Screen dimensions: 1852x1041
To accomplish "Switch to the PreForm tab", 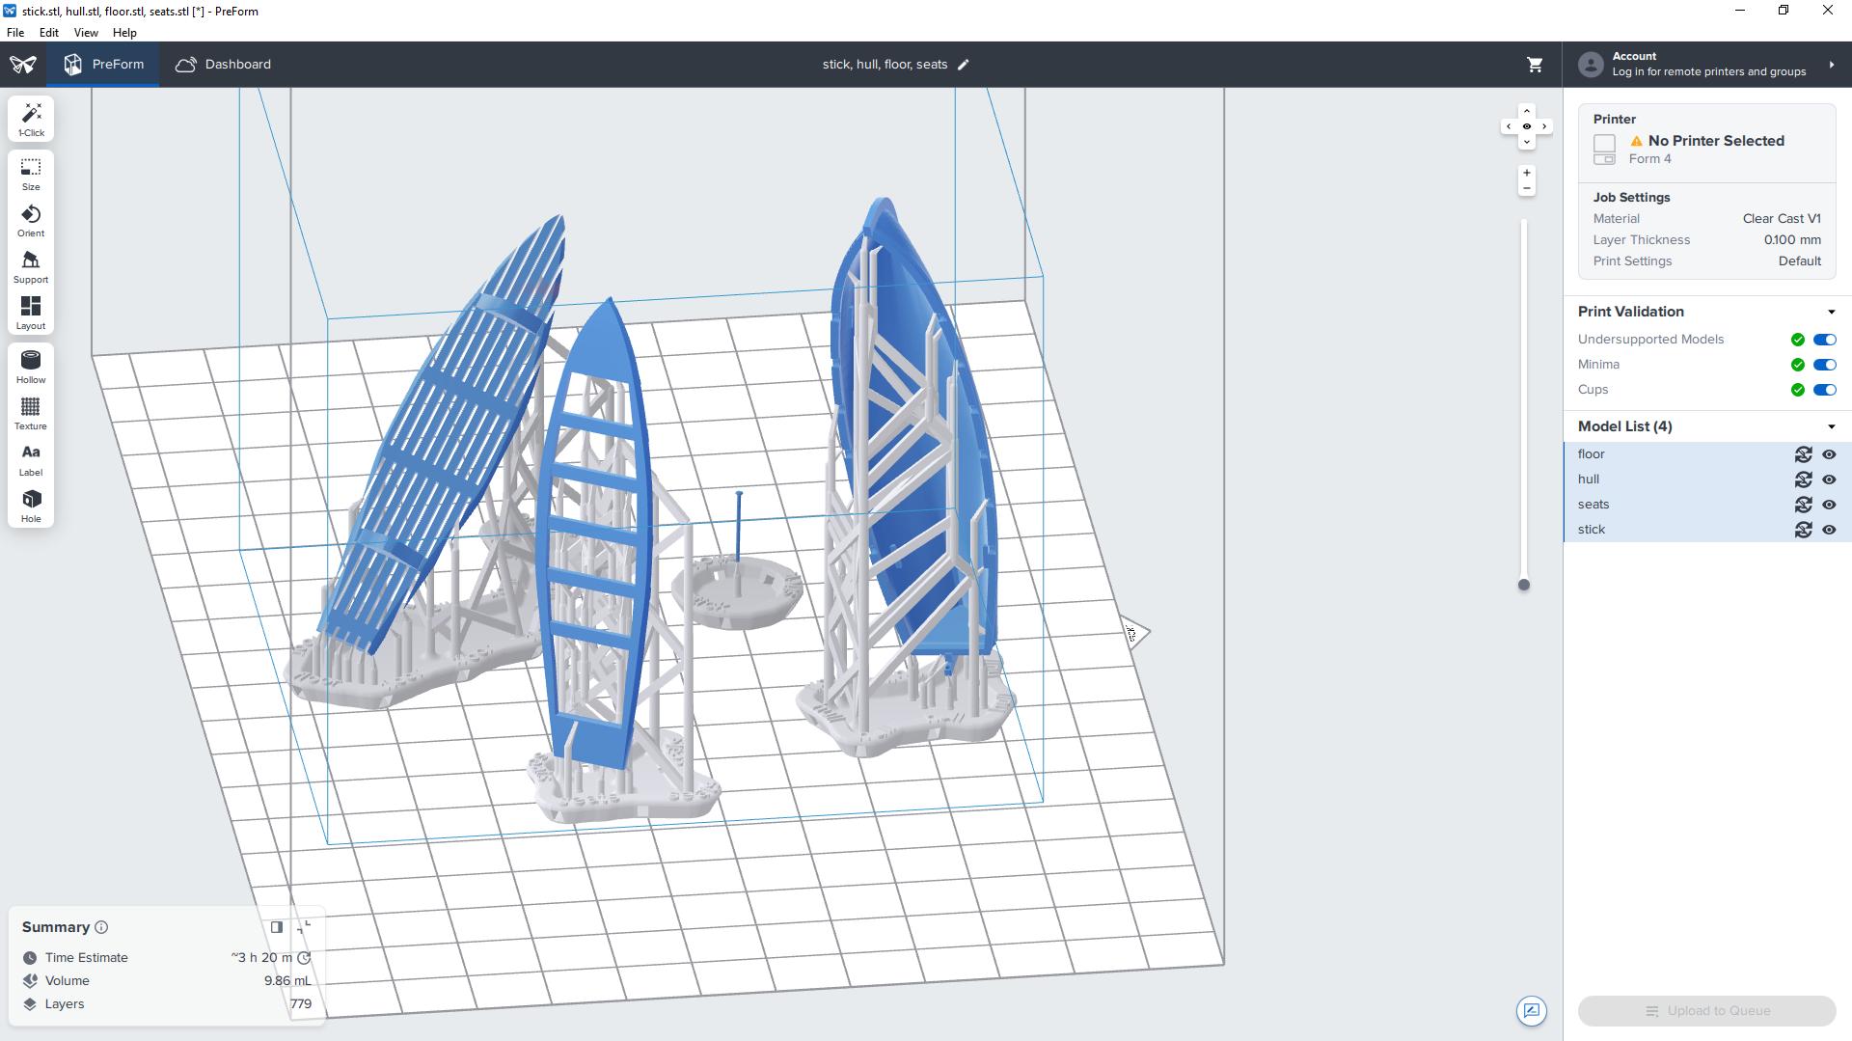I will pos(103,65).
